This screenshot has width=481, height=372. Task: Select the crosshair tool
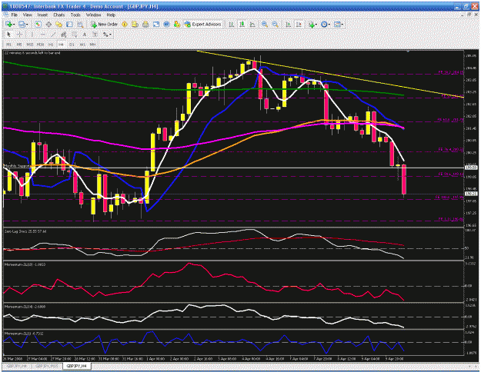point(19,35)
